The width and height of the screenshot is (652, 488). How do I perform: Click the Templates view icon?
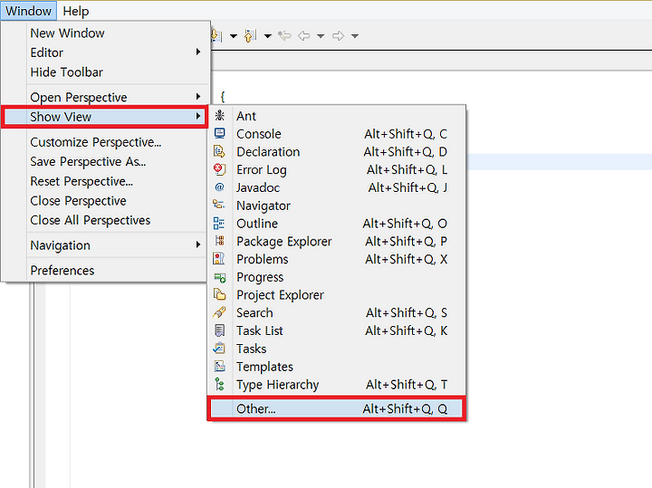[x=219, y=366]
